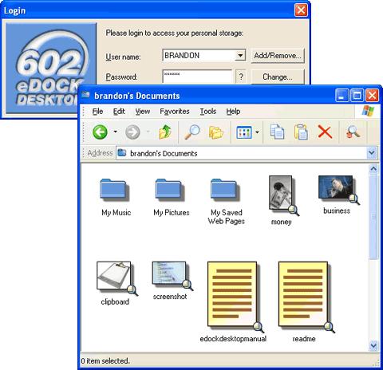Click the title bar folder icon
The height and width of the screenshot is (370, 383).
[x=85, y=95]
